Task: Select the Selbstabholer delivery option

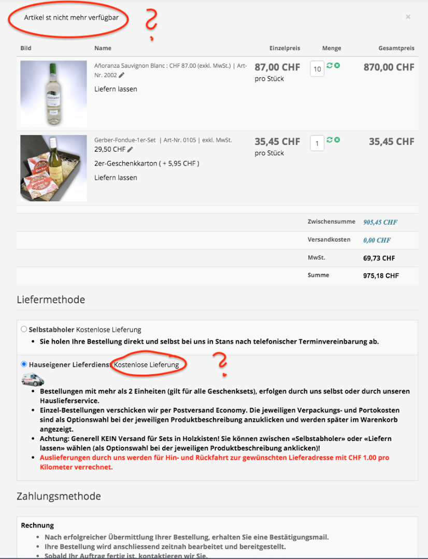Action: 24,329
